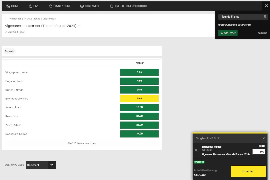Open the Classificatie breadcrumb link

point(49,19)
